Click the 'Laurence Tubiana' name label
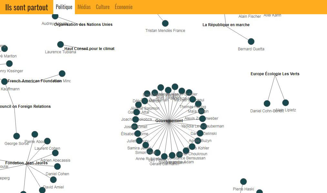327x193 pixels. tap(60, 52)
